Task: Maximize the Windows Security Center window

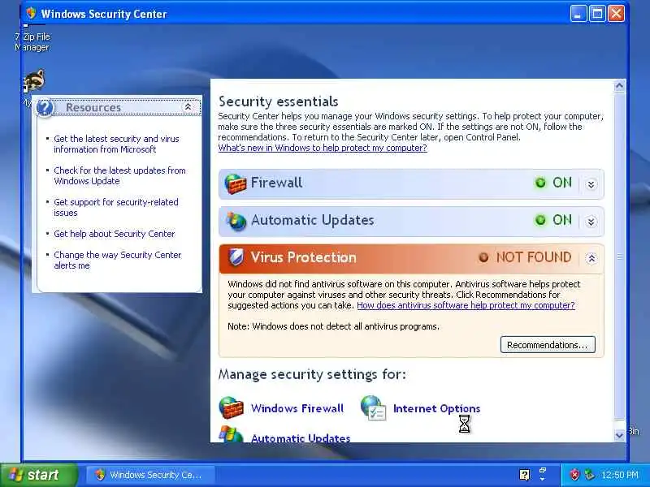Action: pyautogui.click(x=597, y=14)
